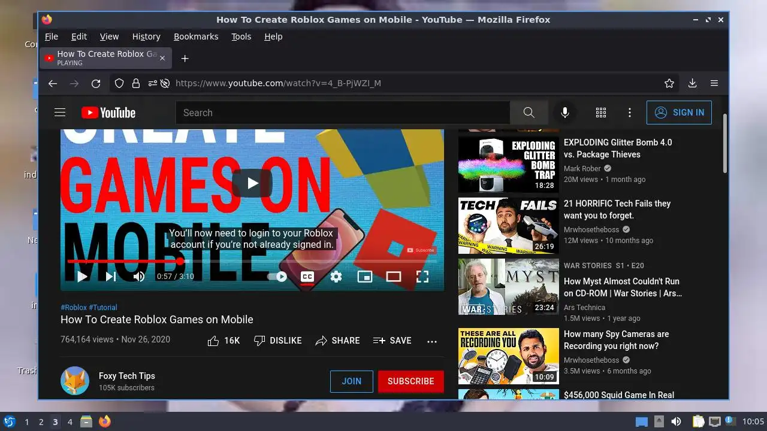Open the View menu

(109, 37)
